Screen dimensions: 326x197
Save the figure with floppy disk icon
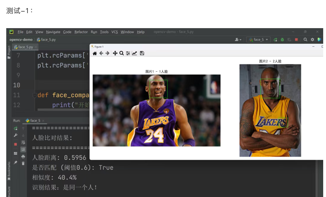(x=142, y=53)
